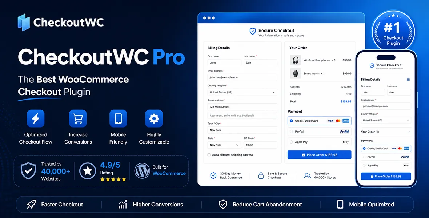The height and width of the screenshot is (218, 429).
Task: Click First name field containing John on desktop
Action: [224, 62]
